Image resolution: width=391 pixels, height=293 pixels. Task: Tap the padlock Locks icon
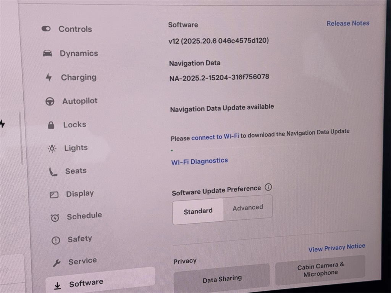51,125
